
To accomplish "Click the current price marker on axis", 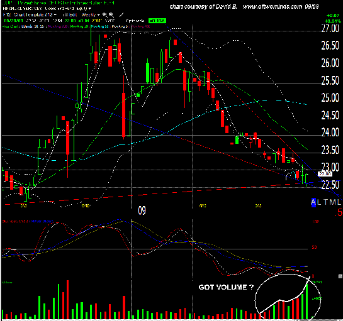I will [325, 174].
